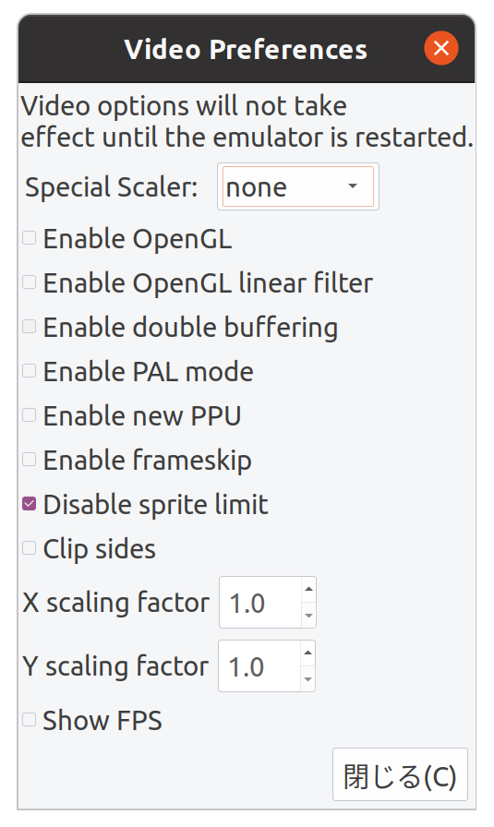The height and width of the screenshot is (827, 494).
Task: Increase X scaling factor with up arrow
Action: (x=308, y=589)
